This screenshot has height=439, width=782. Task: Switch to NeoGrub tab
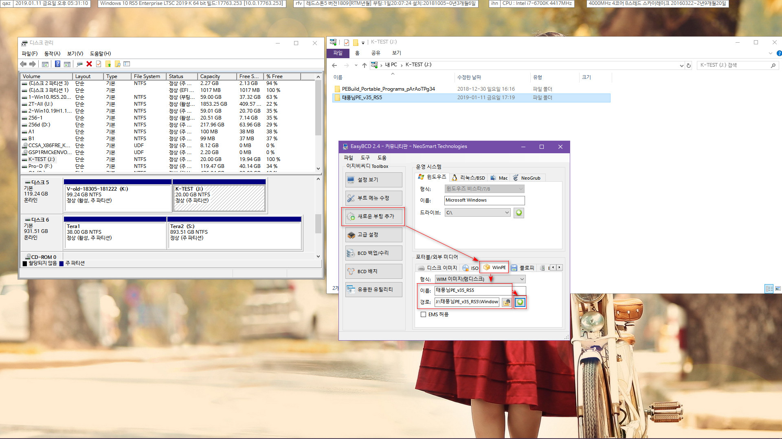527,178
